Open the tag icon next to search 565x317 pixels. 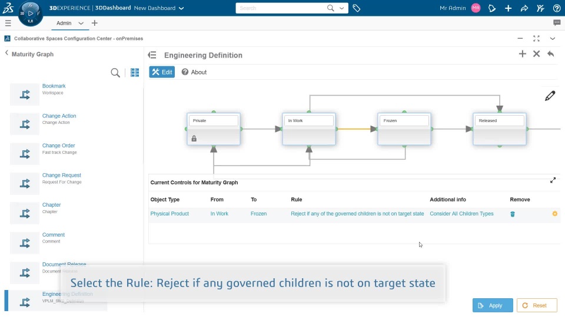pyautogui.click(x=357, y=8)
